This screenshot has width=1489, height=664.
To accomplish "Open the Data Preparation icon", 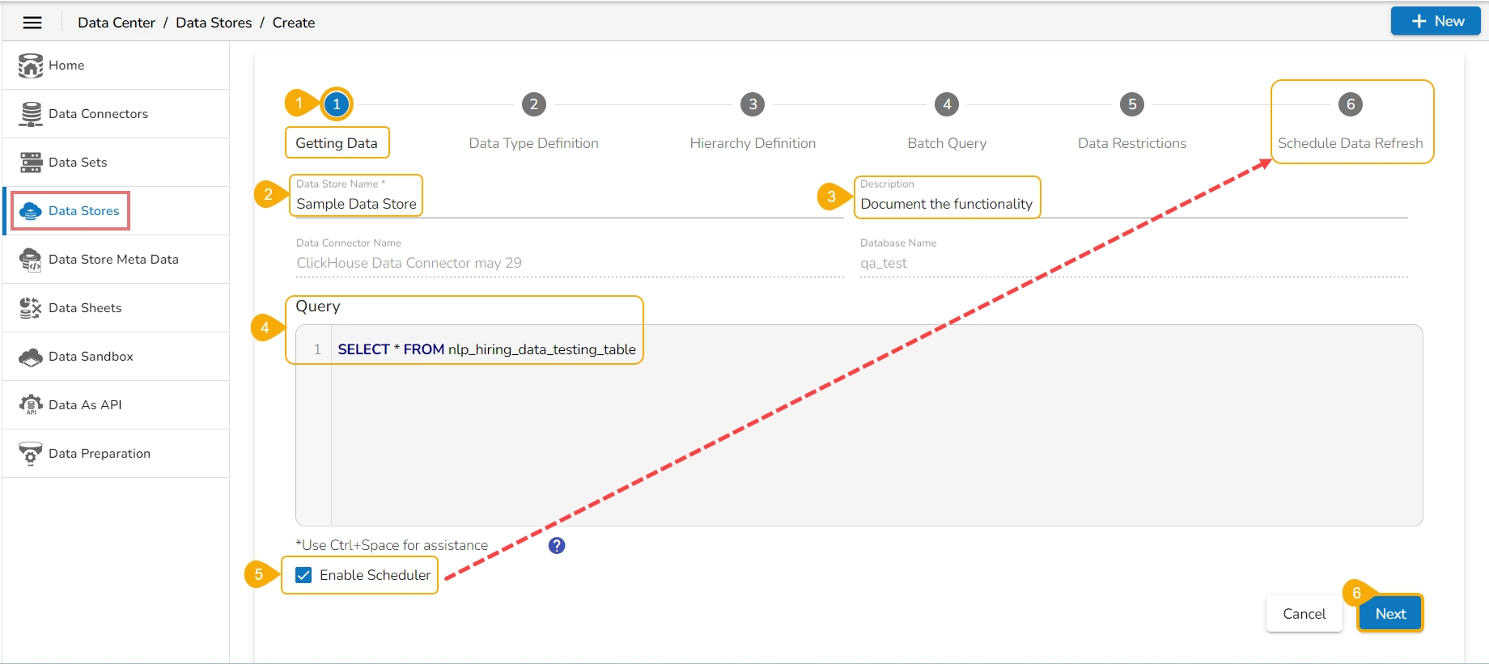I will [31, 454].
